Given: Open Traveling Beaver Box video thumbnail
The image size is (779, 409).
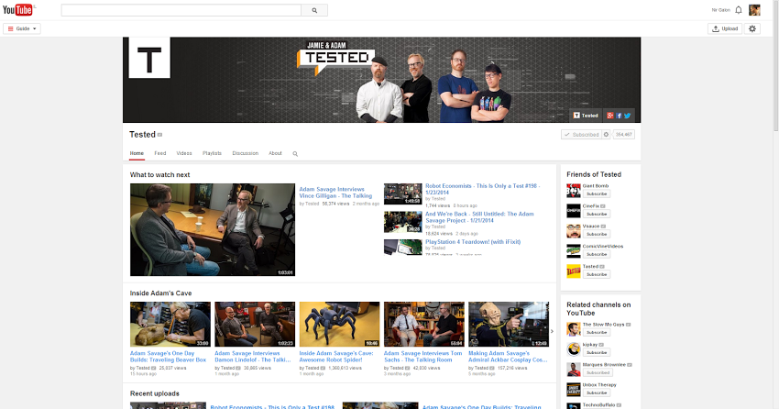Looking at the screenshot, I should click(x=170, y=324).
